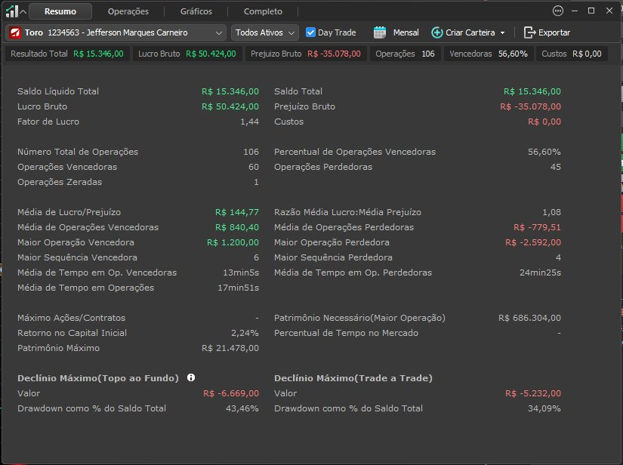The image size is (623, 465).
Task: Maximize the performance report window
Action: click(591, 11)
